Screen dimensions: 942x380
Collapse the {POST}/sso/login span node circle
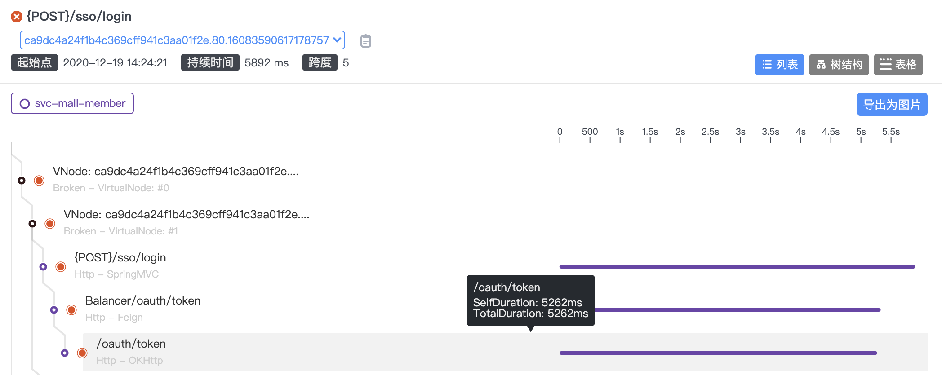click(43, 267)
